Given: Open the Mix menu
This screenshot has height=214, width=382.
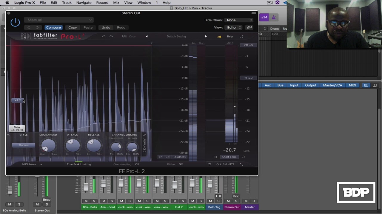Looking at the screenshot, I should (116, 3).
